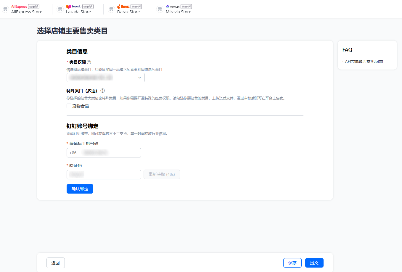
Task: Click the +86 country code prefix
Action: click(x=73, y=153)
